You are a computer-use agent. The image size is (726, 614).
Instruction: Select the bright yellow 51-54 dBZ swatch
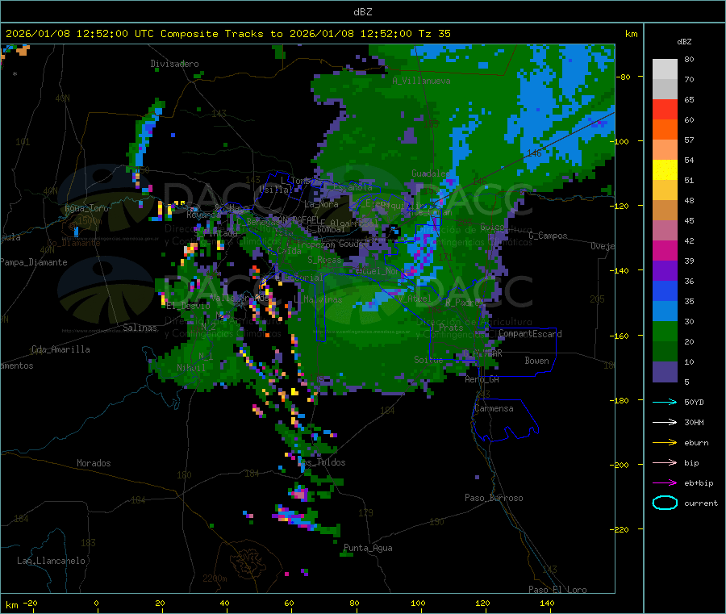point(665,170)
